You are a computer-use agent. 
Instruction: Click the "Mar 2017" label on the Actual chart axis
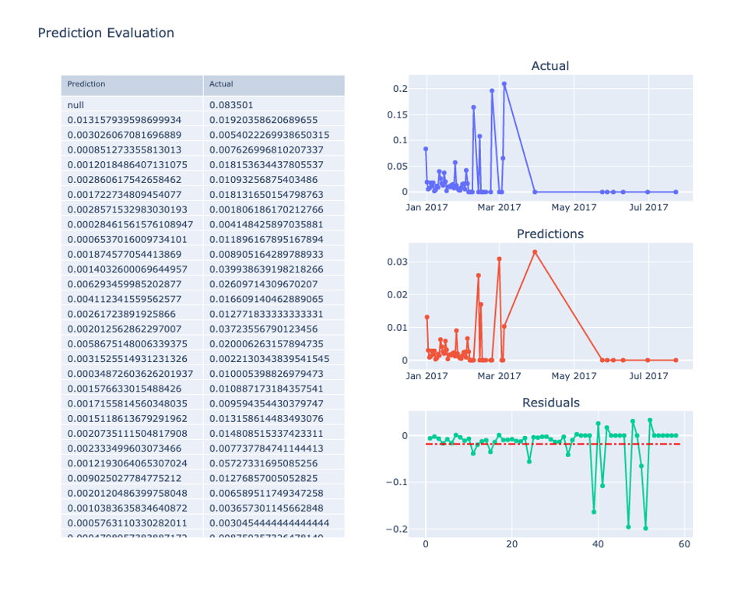pos(499,207)
